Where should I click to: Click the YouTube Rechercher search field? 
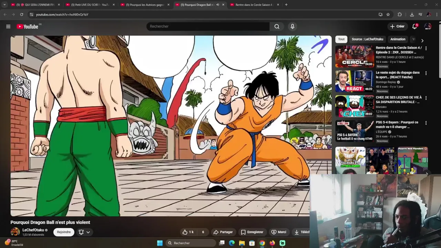(x=208, y=27)
